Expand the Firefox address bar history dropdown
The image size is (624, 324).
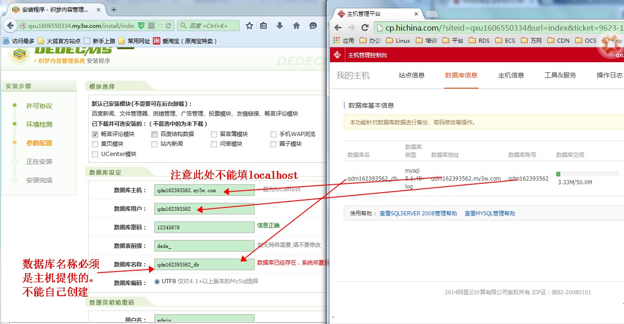pos(160,26)
